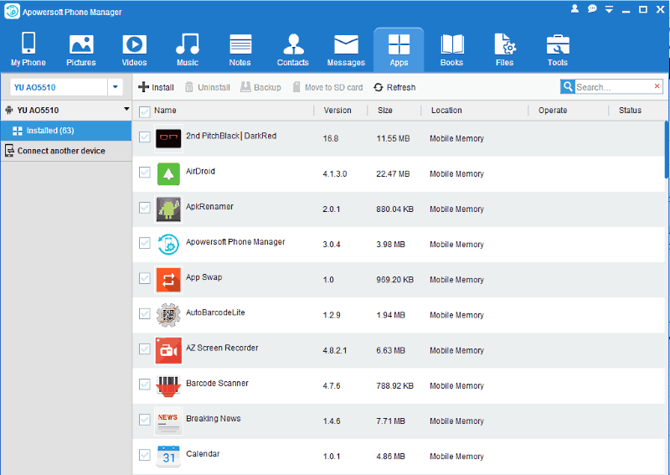Focus the Search input field
670x475 pixels.
click(x=613, y=87)
